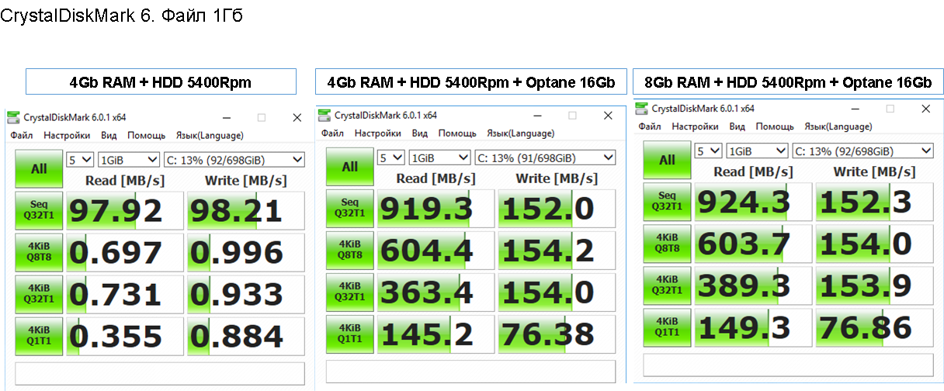Run 4KiB Q32T1 test in right window
The image size is (944, 391).
(667, 285)
